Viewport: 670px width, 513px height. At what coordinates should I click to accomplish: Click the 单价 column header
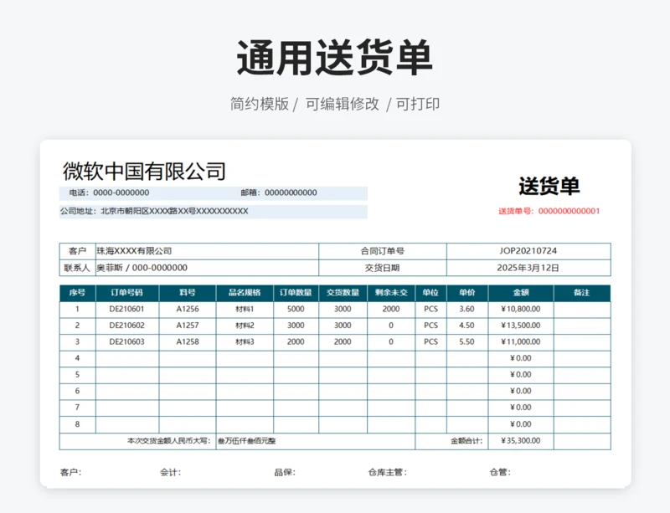(x=467, y=293)
